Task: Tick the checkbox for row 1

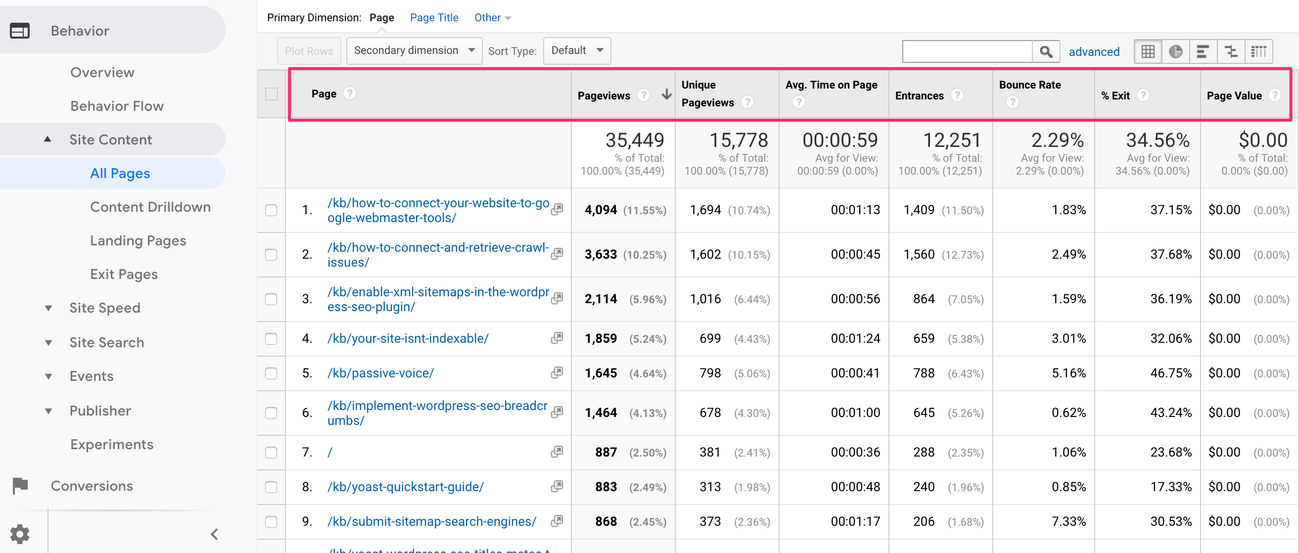Action: 271,210
